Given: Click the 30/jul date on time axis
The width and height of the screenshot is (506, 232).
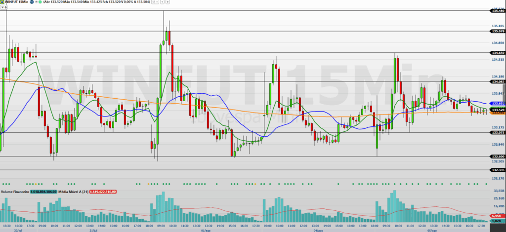Looking at the screenshot, I should (x=18, y=231).
